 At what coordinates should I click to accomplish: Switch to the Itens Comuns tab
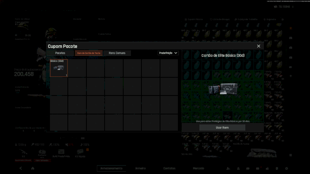117,53
